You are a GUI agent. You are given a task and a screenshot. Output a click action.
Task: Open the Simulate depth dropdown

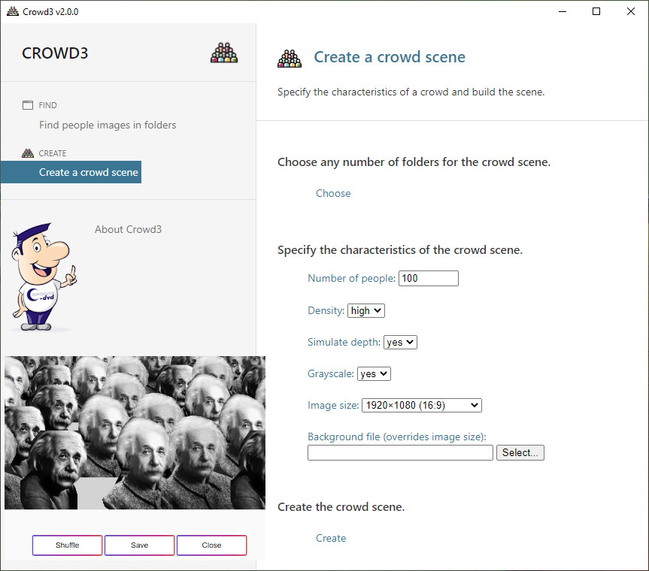(x=400, y=342)
